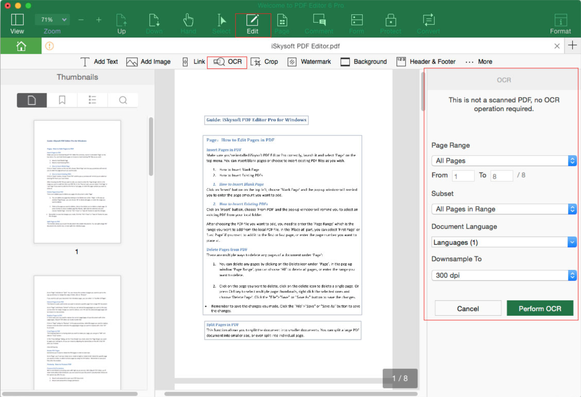This screenshot has width=581, height=397.
Task: Click the Split Pages in PDF heading
Action: pyautogui.click(x=223, y=324)
